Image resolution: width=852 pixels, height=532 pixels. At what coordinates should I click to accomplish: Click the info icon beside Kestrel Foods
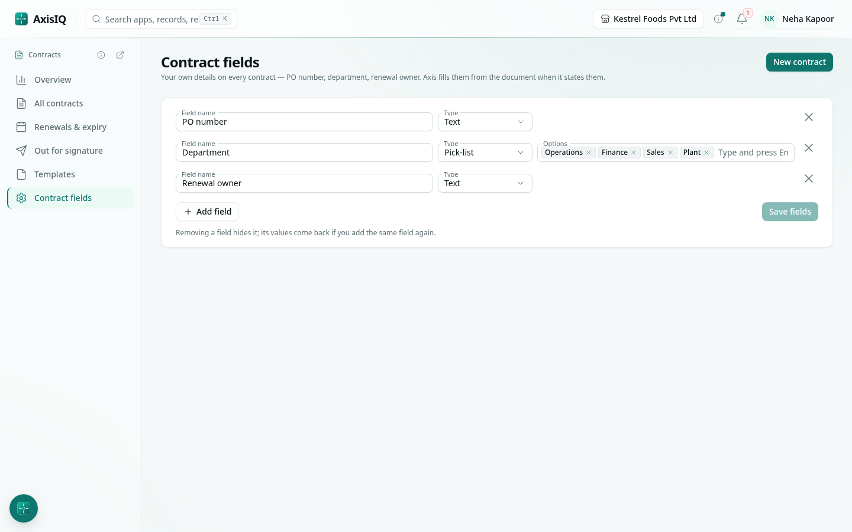(x=718, y=19)
